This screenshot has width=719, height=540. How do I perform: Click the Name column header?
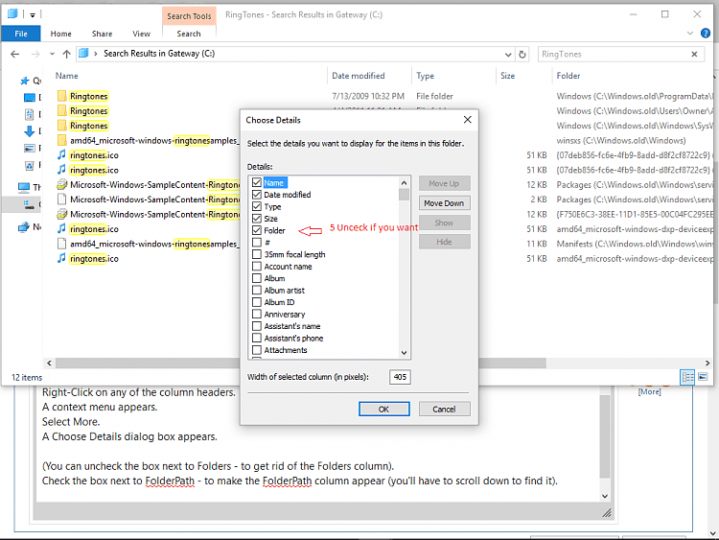point(67,76)
